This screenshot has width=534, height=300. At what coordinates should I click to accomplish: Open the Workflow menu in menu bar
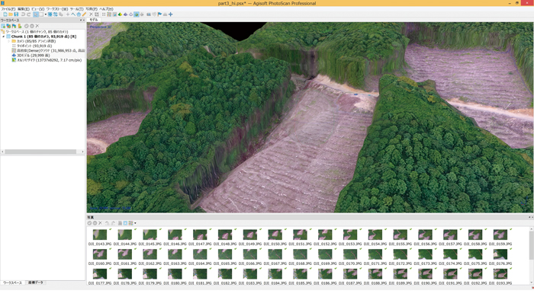tap(57, 9)
